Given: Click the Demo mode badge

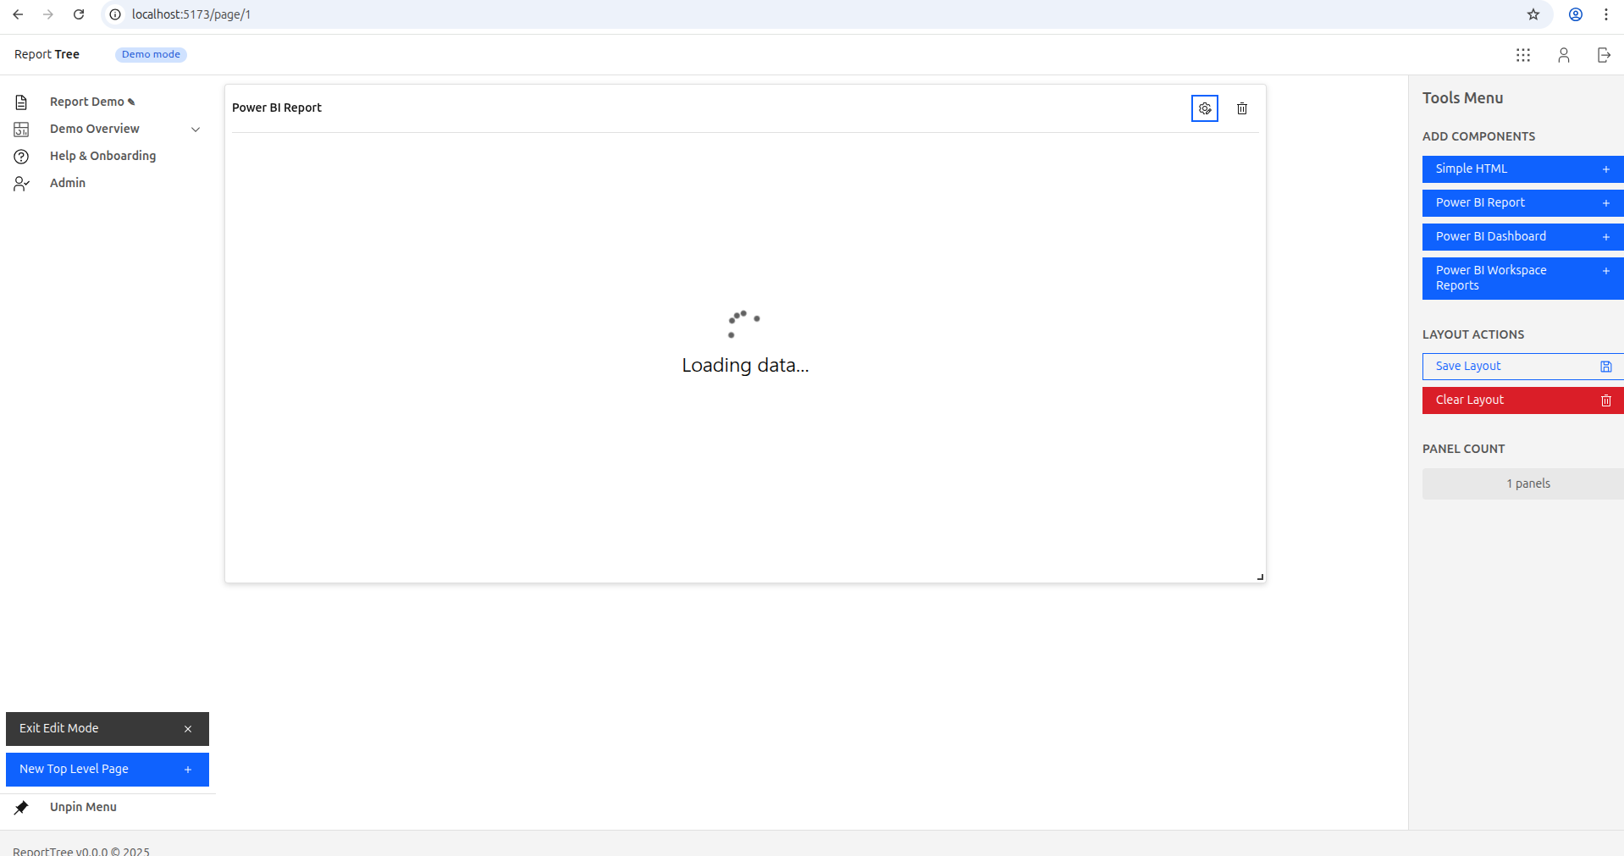Looking at the screenshot, I should click(151, 54).
